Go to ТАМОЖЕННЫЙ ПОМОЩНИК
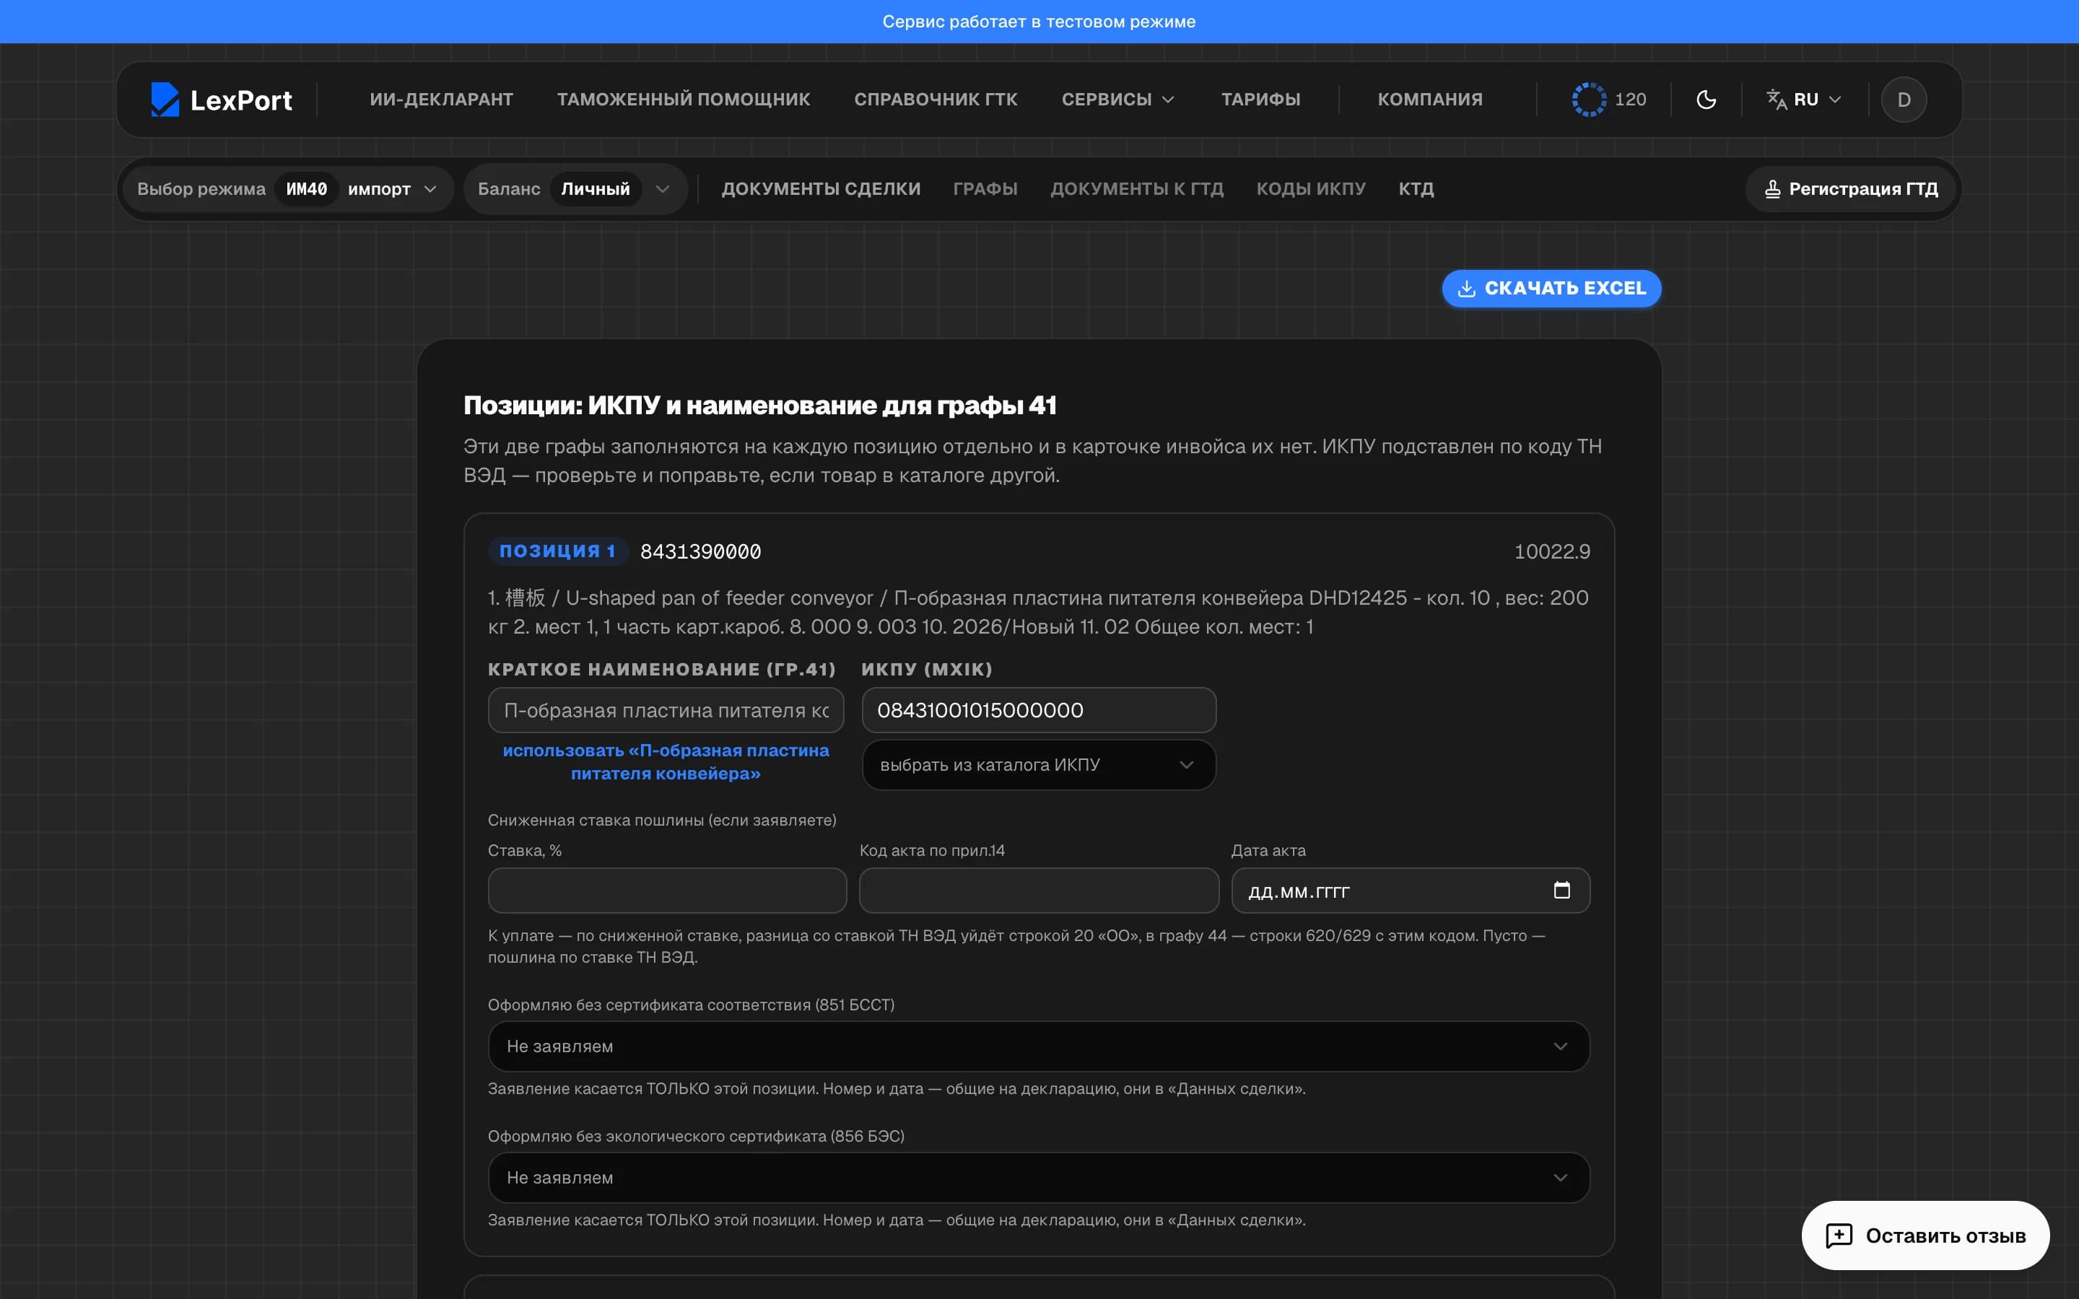Image resolution: width=2079 pixels, height=1299 pixels. pyautogui.click(x=684, y=100)
